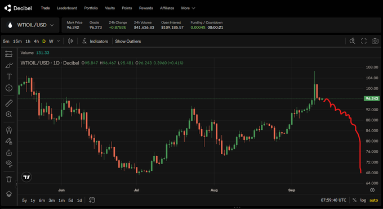Select the 1h timeframe
Viewport: 383px width, 209px height.
point(28,41)
